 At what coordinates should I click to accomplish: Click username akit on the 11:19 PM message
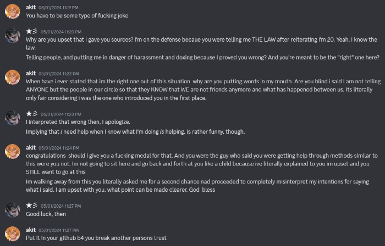pos(31,8)
